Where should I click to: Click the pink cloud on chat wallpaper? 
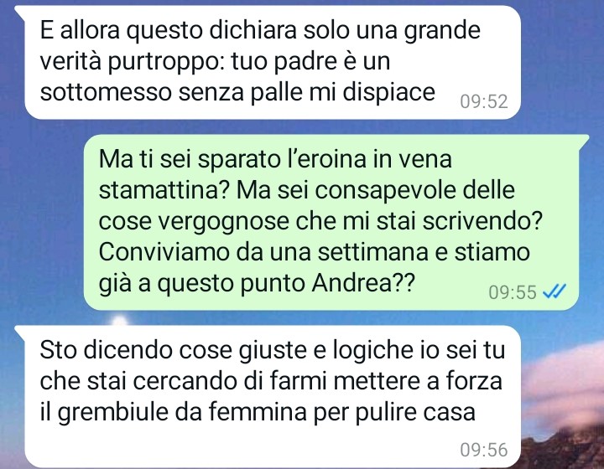coord(565,389)
